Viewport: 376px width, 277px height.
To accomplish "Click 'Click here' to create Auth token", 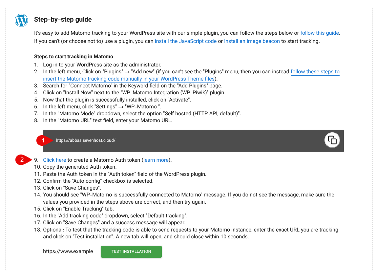I will click(54, 160).
